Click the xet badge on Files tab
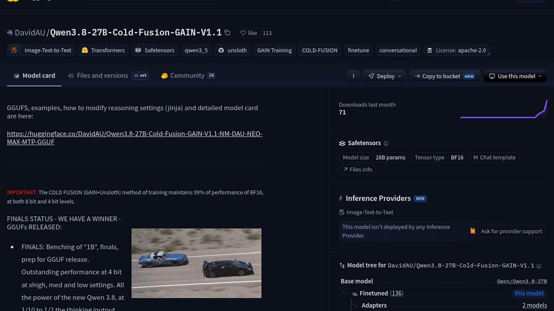Image resolution: width=554 pixels, height=311 pixels. click(140, 75)
